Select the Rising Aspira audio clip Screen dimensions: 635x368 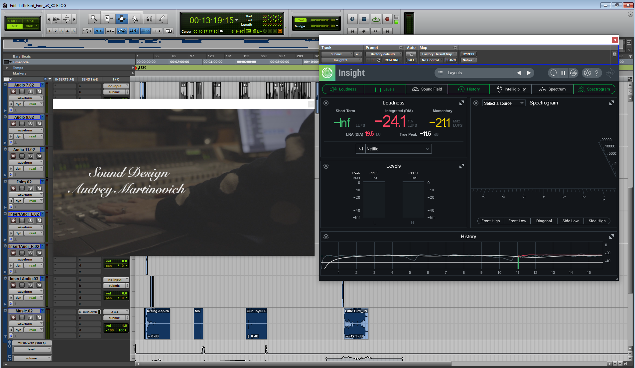(x=158, y=324)
